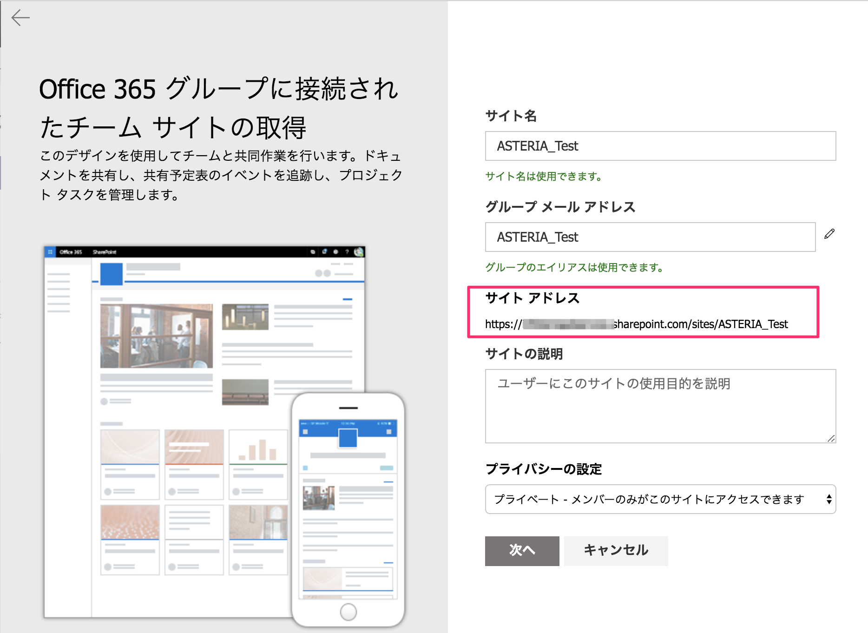Click the グループのエイリアスは使用できます message
Viewport: 868px width, 633px height.
click(x=574, y=268)
